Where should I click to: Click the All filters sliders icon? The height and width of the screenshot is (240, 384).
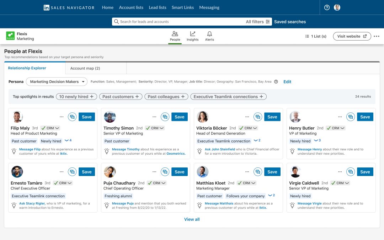point(268,22)
